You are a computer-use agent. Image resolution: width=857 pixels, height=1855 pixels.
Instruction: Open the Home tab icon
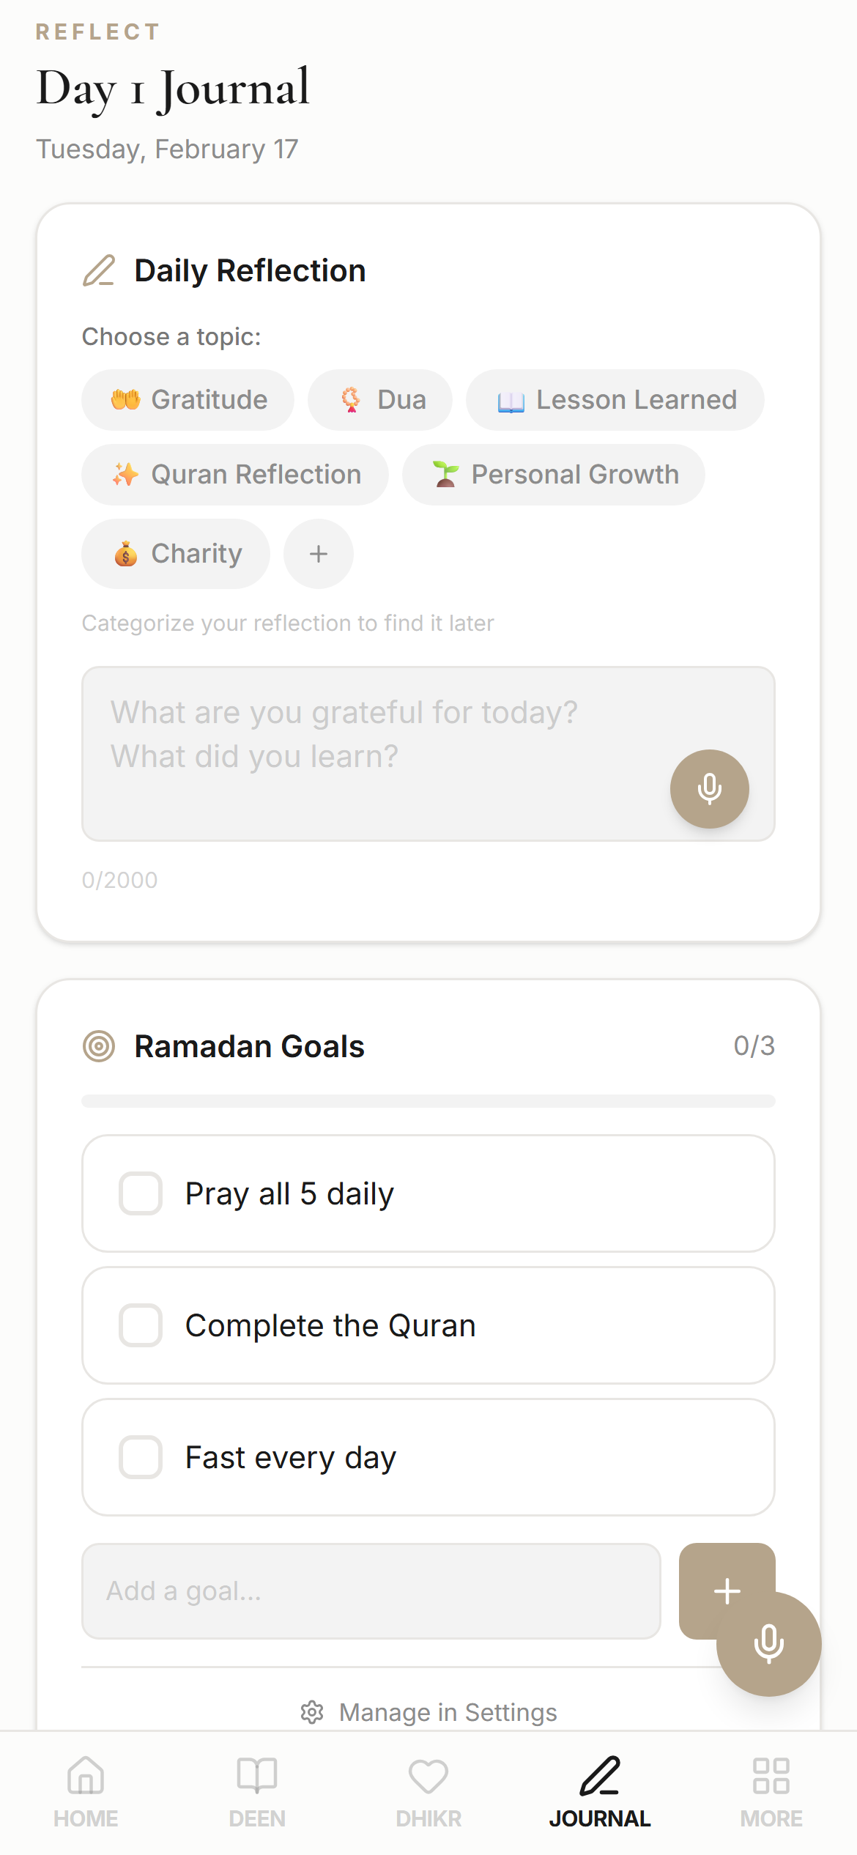click(x=86, y=1776)
